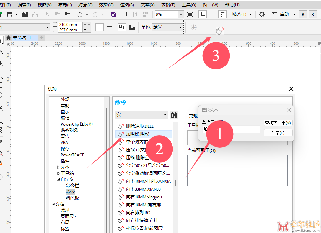Click the Open folder icon
The width and height of the screenshot is (321, 233).
[10, 14]
